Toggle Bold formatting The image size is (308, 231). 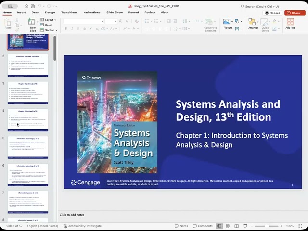click(x=66, y=29)
